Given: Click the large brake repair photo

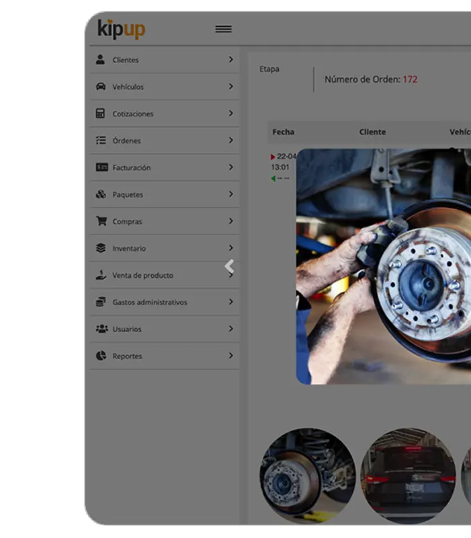Looking at the screenshot, I should click(x=384, y=266).
